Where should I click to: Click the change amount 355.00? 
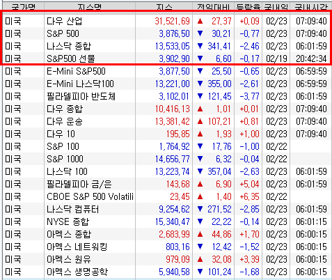pos(219,84)
